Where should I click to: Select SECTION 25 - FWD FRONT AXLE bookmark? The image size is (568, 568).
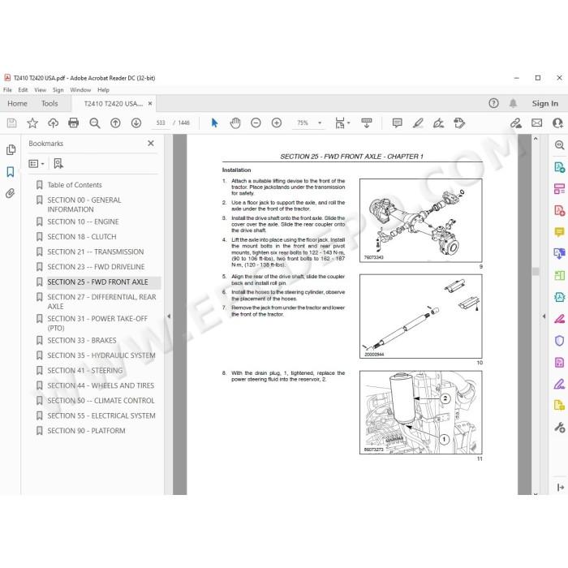pos(104,282)
